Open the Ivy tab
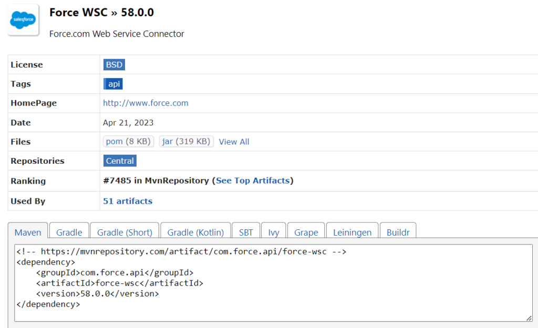The height and width of the screenshot is (328, 538). click(x=273, y=231)
